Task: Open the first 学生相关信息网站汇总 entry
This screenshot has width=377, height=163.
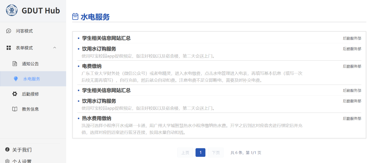Action: tap(106, 38)
